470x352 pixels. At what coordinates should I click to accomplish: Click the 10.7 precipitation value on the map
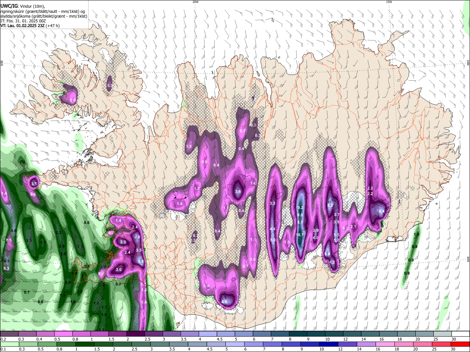pyautogui.click(x=300, y=235)
